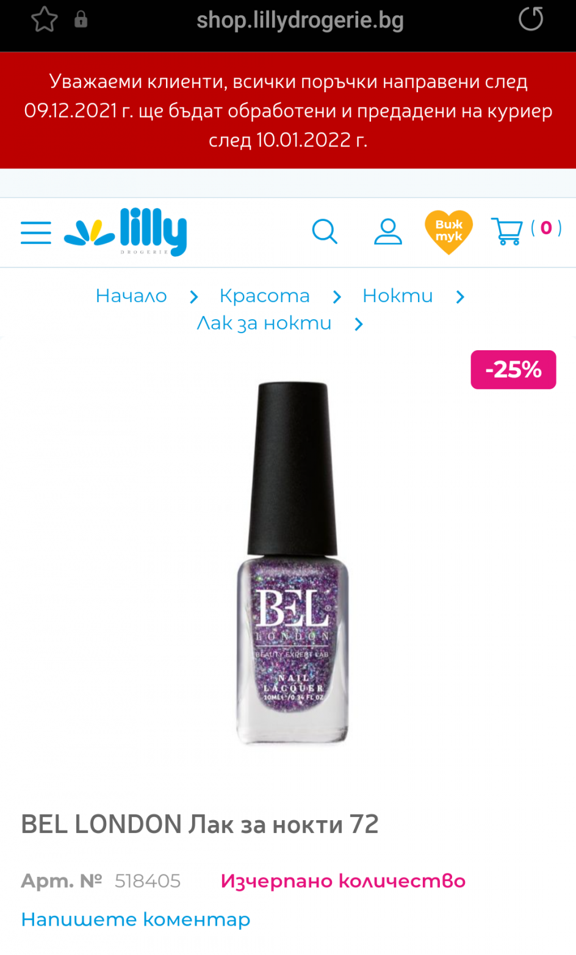Click the shop.lillydrogerie.bg address bar
Image resolution: width=576 pixels, height=955 pixels.
point(300,20)
